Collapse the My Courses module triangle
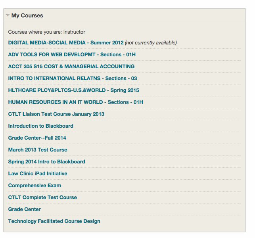 click(8, 15)
